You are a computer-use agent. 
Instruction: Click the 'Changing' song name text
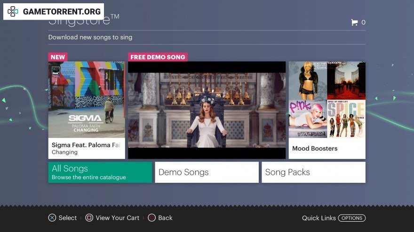coord(65,152)
